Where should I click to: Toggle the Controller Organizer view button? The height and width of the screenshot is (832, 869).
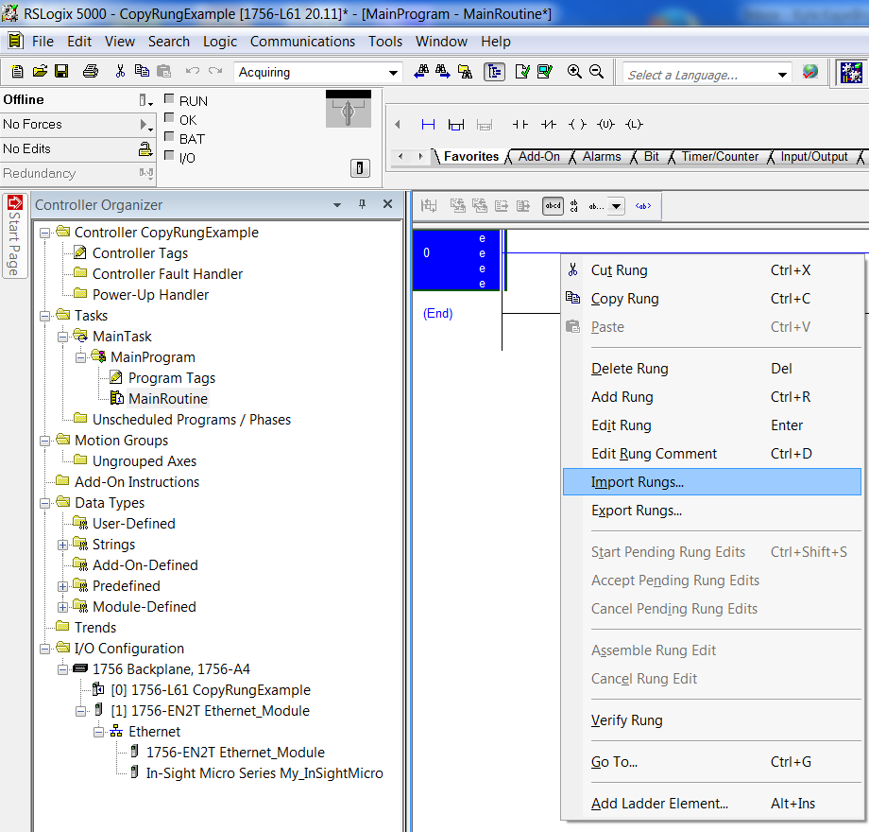[x=494, y=72]
